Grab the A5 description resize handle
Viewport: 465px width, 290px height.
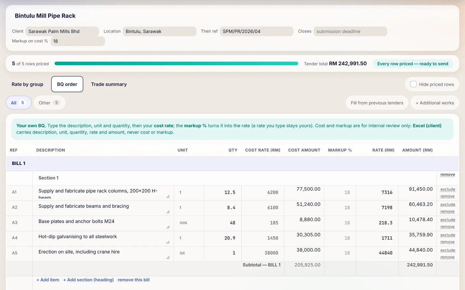[168, 258]
